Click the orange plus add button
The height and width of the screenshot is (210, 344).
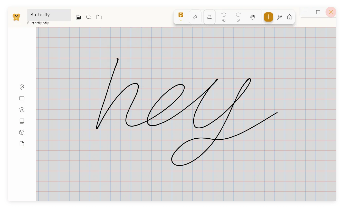click(268, 17)
